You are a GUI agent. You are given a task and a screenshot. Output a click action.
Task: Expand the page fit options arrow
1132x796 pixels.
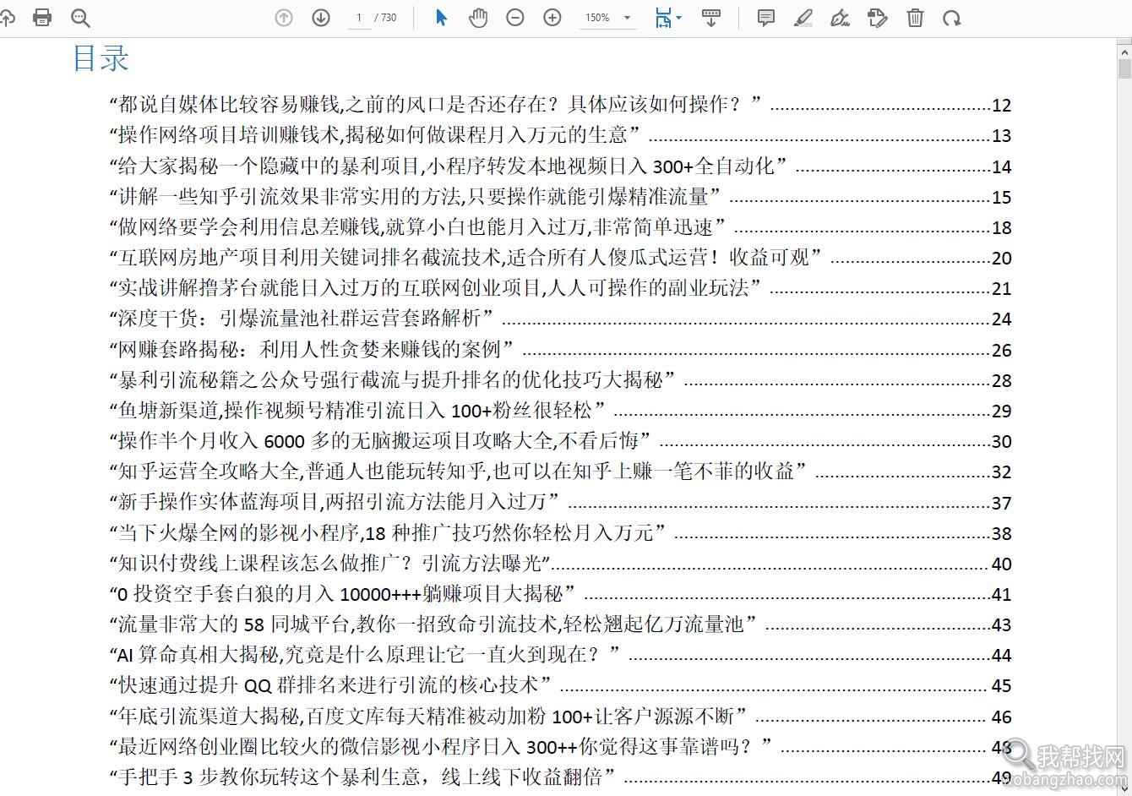(678, 18)
